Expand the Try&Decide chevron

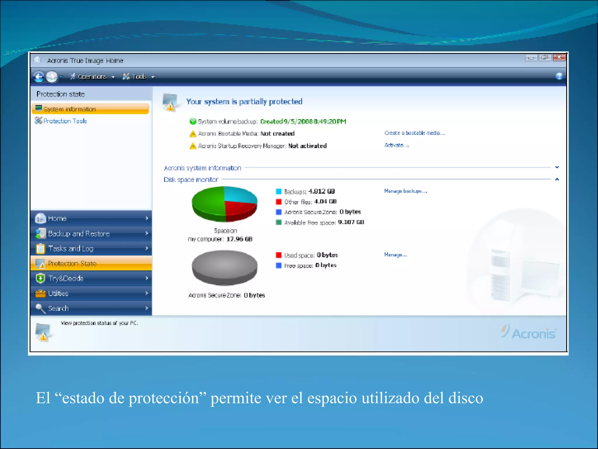pyautogui.click(x=147, y=278)
